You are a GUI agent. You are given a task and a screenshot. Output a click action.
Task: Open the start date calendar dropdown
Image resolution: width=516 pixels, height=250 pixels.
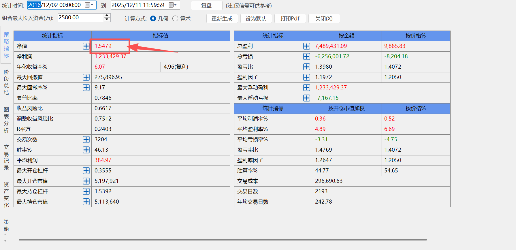(x=89, y=5)
